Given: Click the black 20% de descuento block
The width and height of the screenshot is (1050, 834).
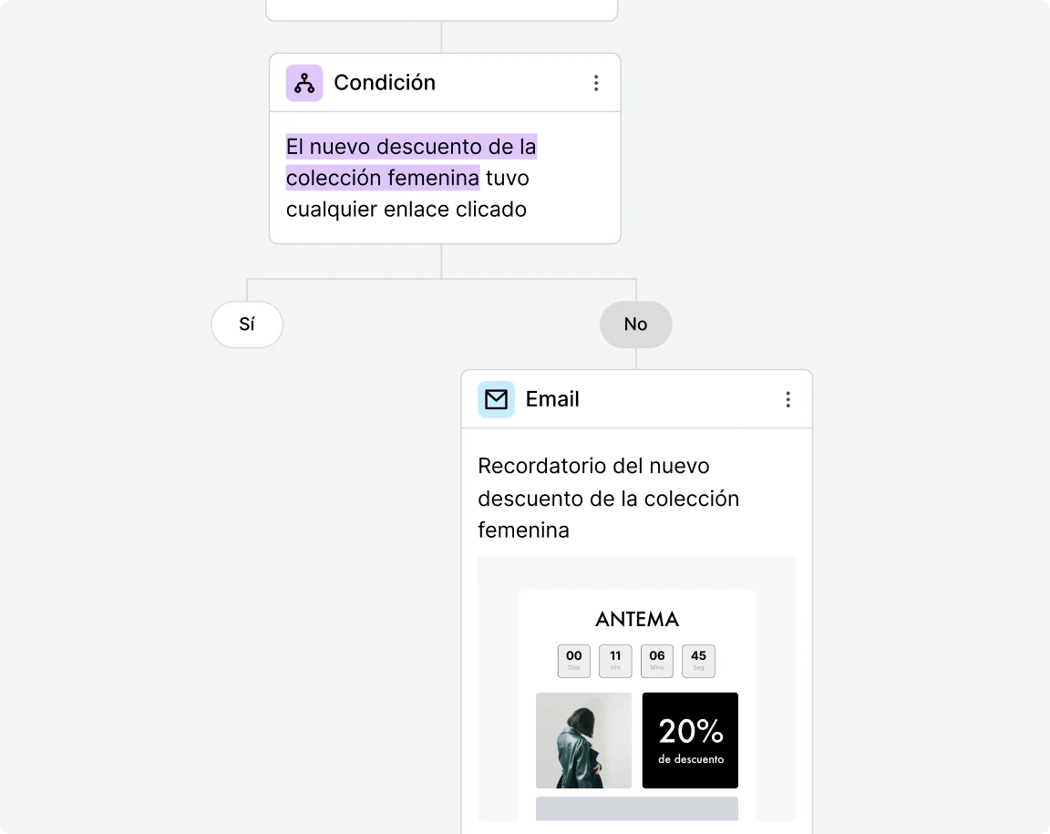Looking at the screenshot, I should coord(690,740).
